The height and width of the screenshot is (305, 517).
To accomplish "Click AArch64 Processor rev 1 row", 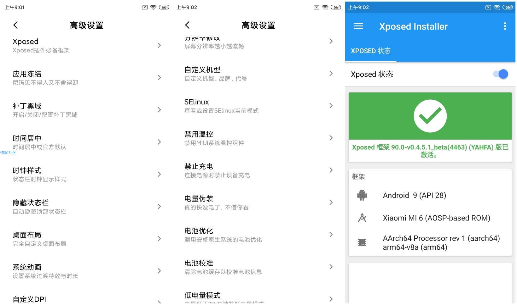I will pos(430,242).
